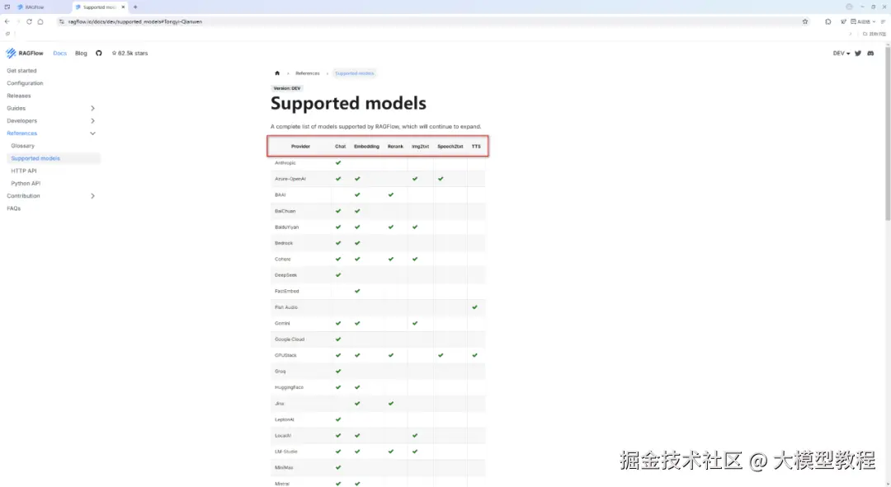This screenshot has height=487, width=891.
Task: Expand the Developers sidebar section chevron
Action: (92, 121)
